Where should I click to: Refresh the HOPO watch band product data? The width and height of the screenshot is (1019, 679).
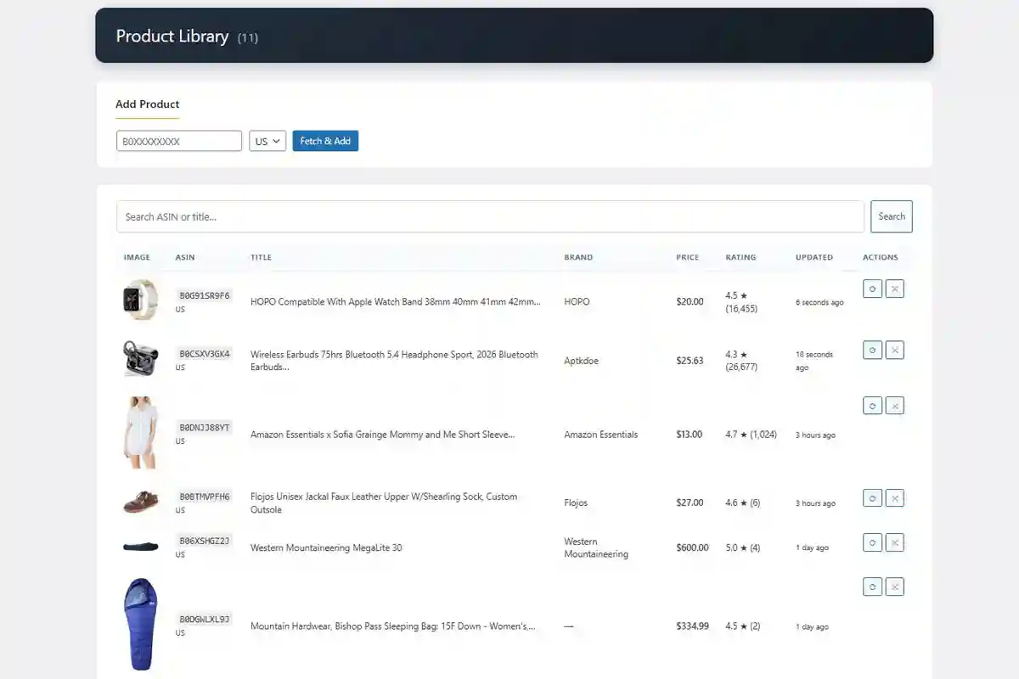click(x=872, y=289)
